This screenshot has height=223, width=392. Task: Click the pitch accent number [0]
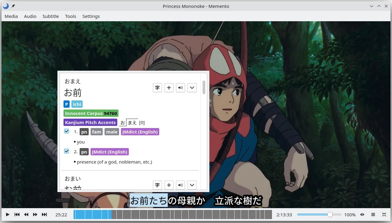(142, 123)
